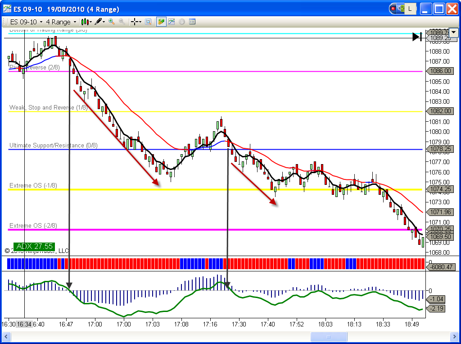Screen dimensions: 461x344
Task: Click the -2.19 oscillator value marker
Action: pos(436,309)
